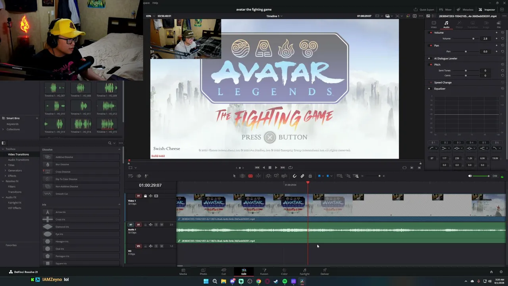The height and width of the screenshot is (286, 508).
Task: Open the Video tab in Inspector
Action: 434,25
